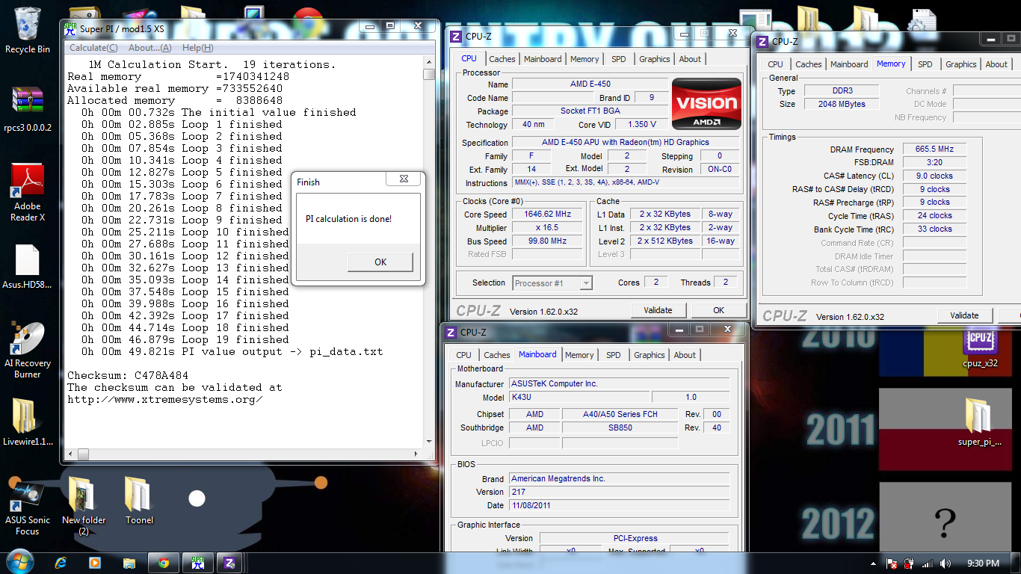Click Multiplier value 'x 16.5'
This screenshot has width=1021, height=574.
point(548,228)
